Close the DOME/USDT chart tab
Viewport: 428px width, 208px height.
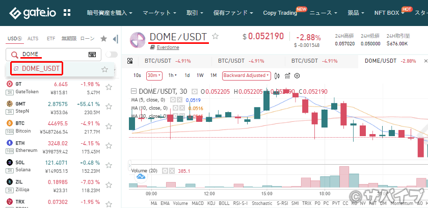click(425, 61)
